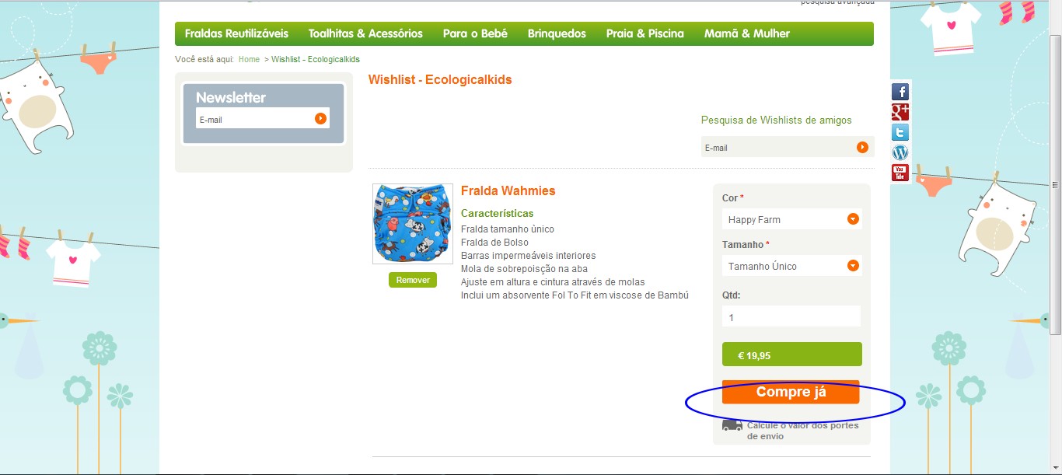Open the Twitter social icon
This screenshot has height=475, width=1062.
click(x=900, y=132)
